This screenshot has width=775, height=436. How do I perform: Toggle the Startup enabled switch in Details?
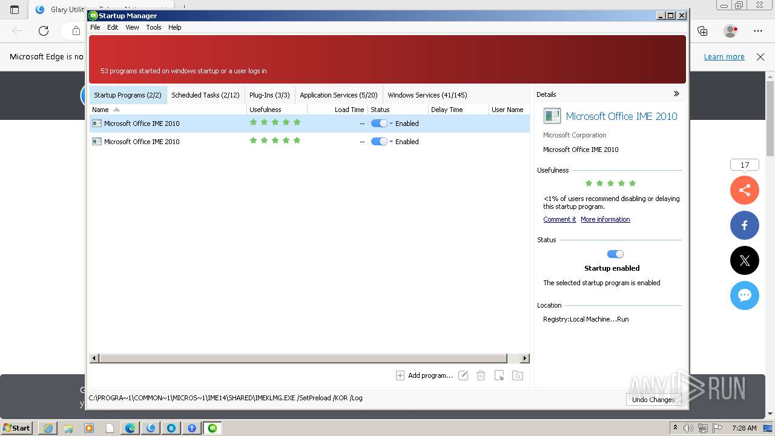tap(615, 254)
